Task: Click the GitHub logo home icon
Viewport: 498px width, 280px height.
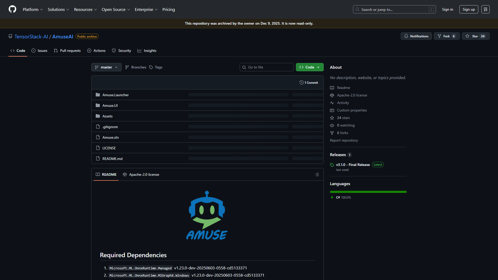Action: click(12, 9)
